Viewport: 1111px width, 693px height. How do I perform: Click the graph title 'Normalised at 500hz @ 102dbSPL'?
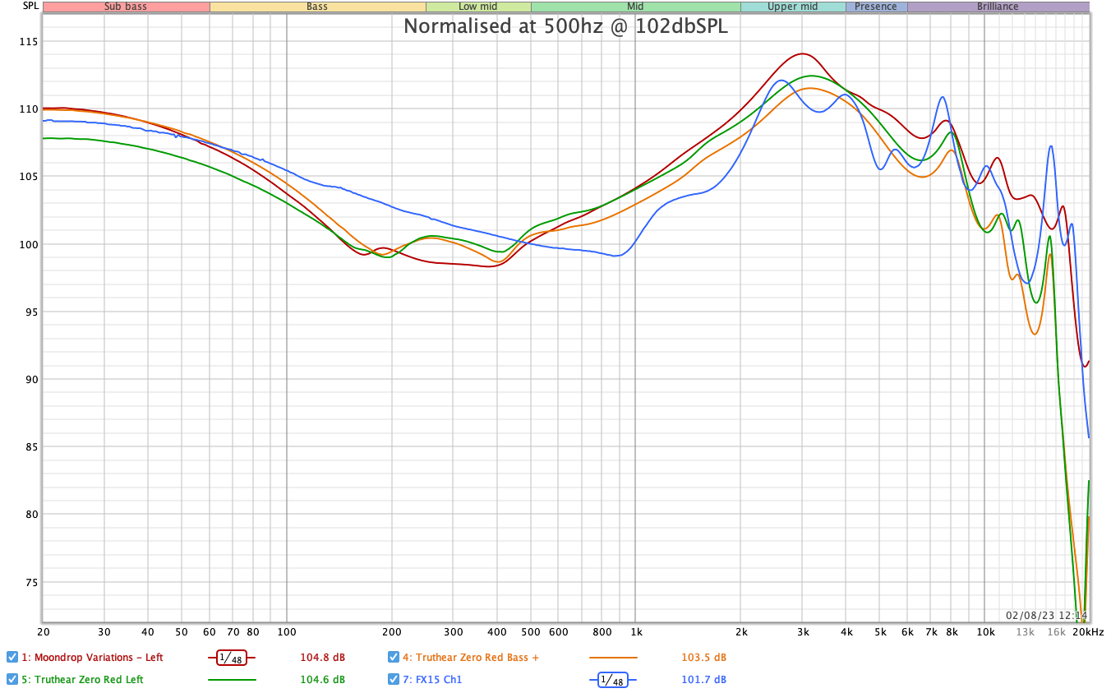point(565,25)
